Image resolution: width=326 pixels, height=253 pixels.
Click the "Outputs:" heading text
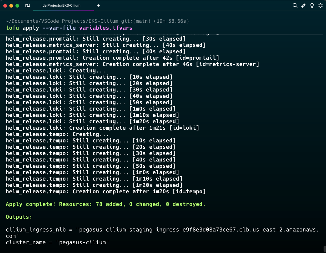point(19,217)
